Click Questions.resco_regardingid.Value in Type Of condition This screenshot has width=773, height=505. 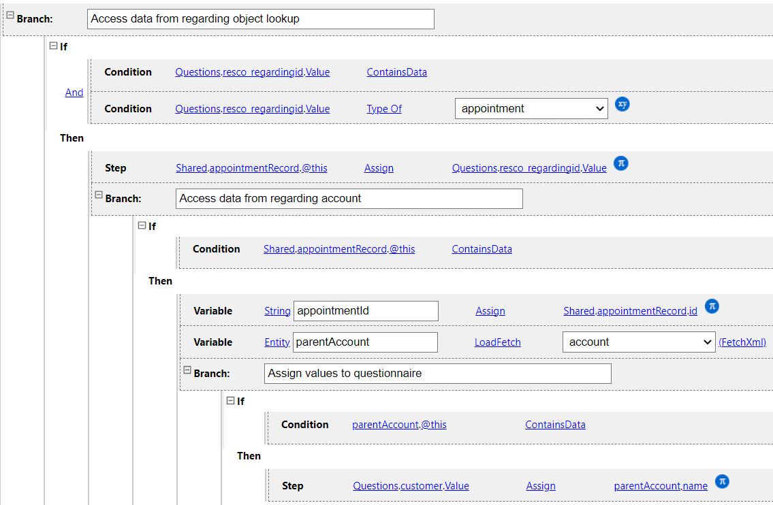pos(253,109)
